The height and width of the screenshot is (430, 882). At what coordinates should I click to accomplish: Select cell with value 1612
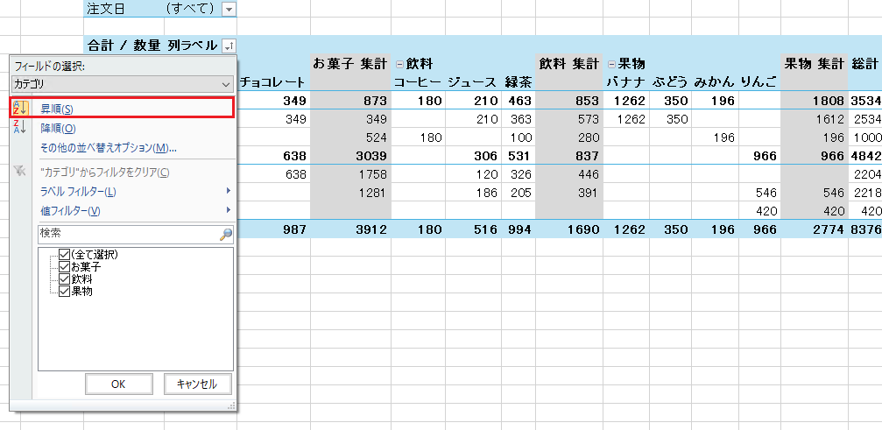tap(815, 119)
